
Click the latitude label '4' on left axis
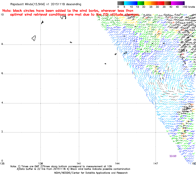click(2, 103)
